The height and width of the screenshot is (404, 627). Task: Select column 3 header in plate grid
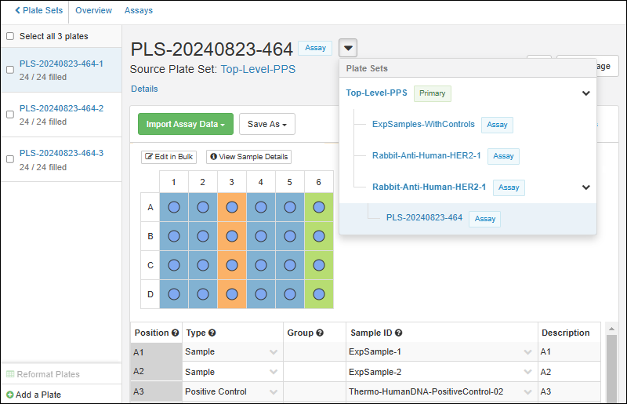232,182
